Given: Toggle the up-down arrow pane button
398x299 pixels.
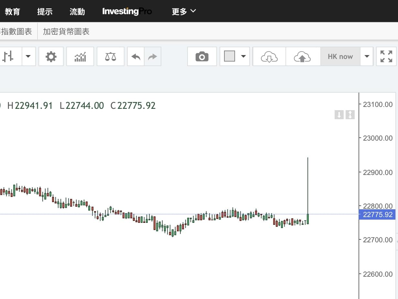Looking at the screenshot, I should click(350, 115).
